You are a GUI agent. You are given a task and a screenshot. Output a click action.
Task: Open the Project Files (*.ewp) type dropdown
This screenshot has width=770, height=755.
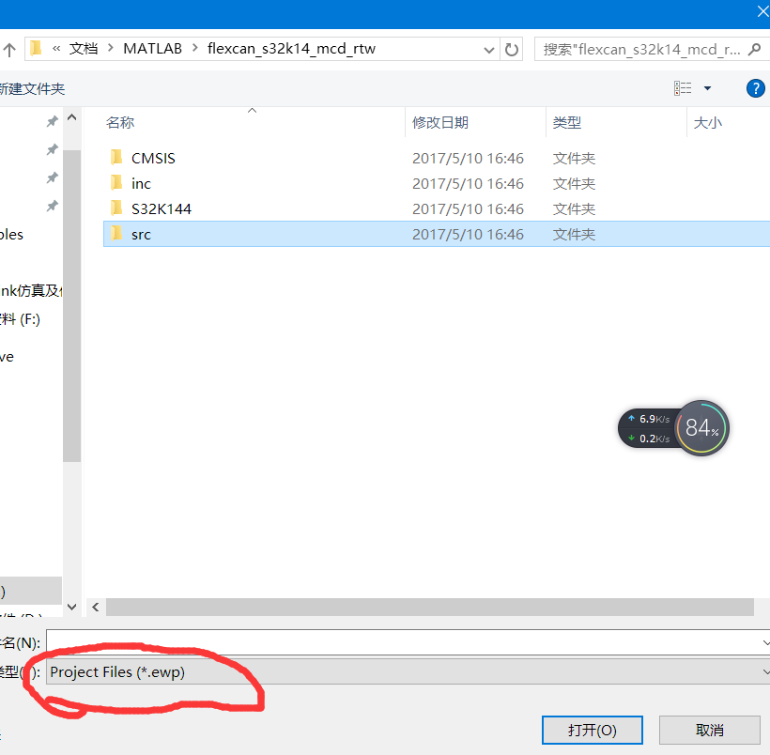pos(408,671)
